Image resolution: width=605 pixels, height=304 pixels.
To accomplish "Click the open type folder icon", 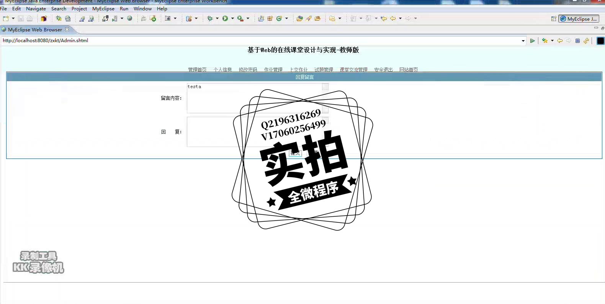I will 299,18.
